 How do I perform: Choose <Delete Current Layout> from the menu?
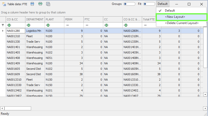(182, 23)
